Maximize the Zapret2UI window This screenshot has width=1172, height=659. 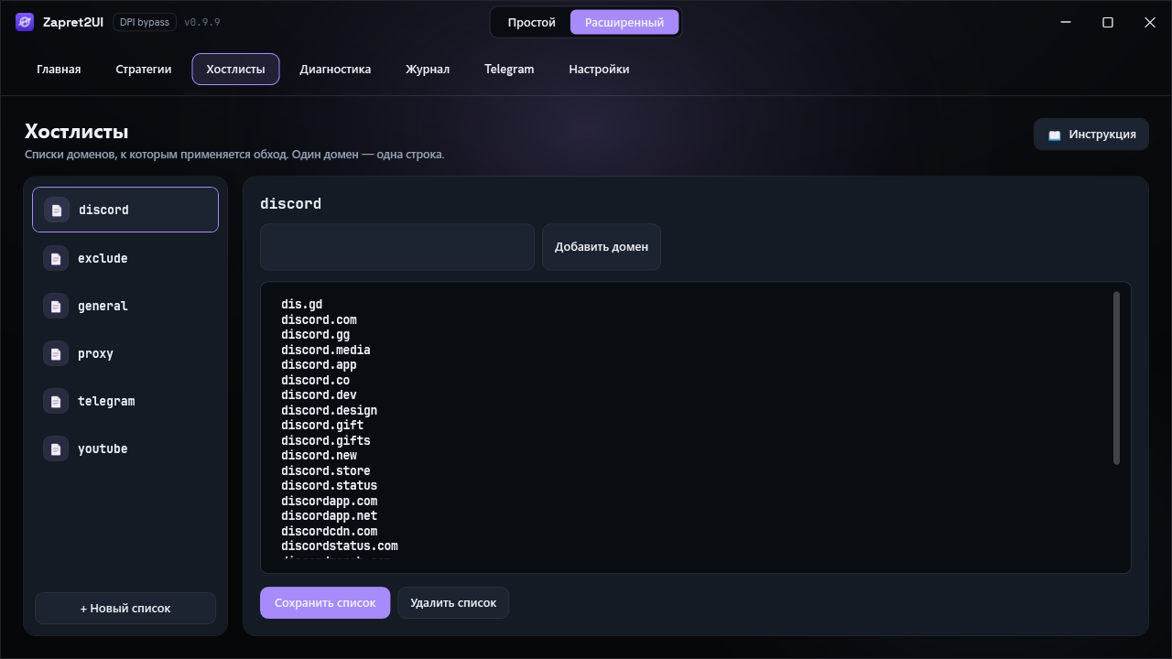pyautogui.click(x=1108, y=22)
